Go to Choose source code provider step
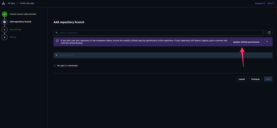The height and width of the screenshot is (128, 277). point(23,14)
